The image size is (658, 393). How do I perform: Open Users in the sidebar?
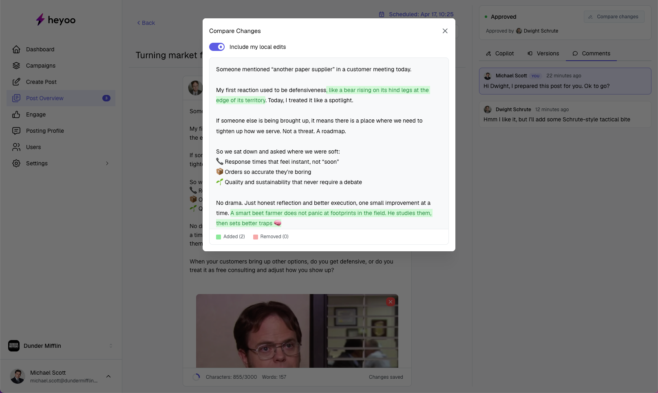[61, 147]
